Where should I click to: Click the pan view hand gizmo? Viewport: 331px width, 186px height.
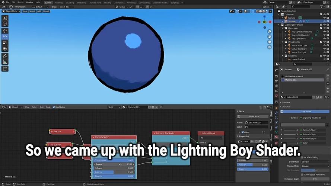[269, 37]
